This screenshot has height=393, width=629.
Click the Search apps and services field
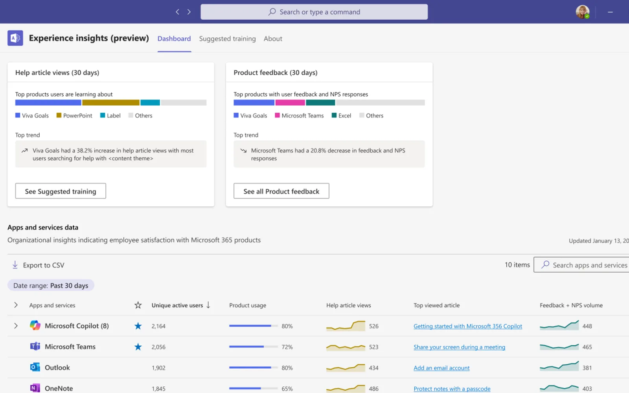(582, 265)
